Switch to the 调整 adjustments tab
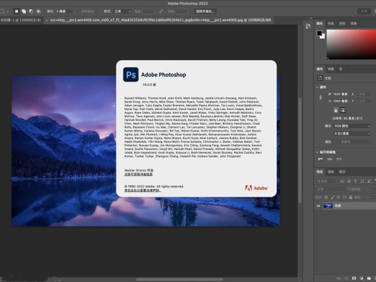The image size is (376, 282). (x=330, y=69)
